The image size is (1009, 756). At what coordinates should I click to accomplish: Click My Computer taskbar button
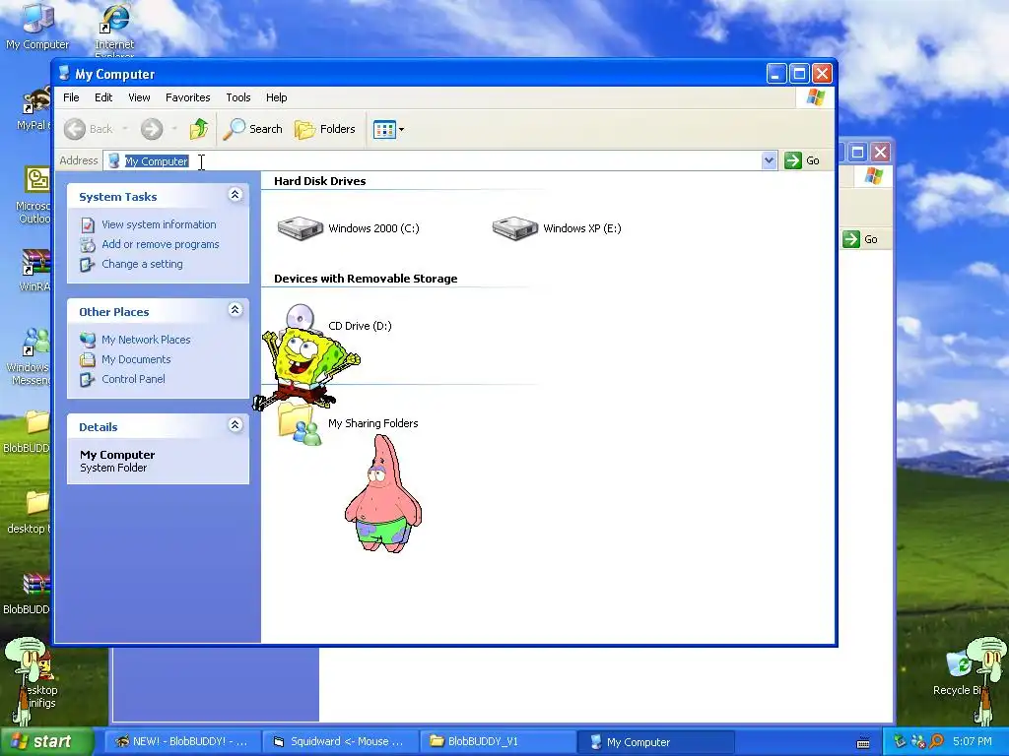point(655,742)
